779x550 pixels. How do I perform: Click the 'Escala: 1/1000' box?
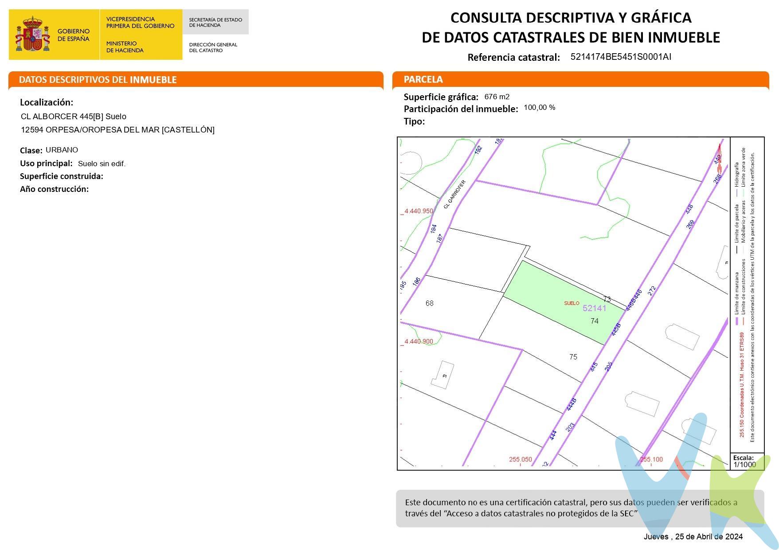click(x=747, y=461)
